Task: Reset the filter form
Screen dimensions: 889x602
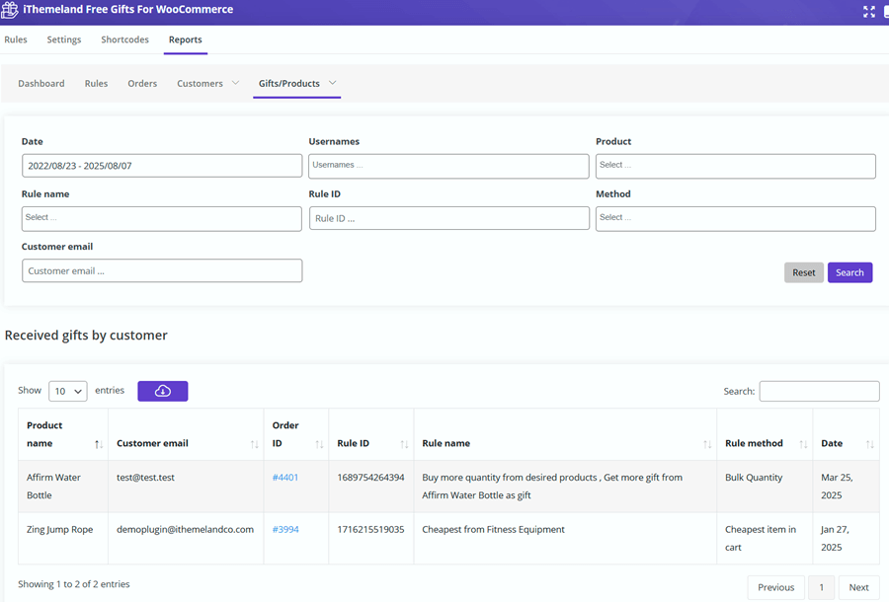Action: (x=803, y=272)
